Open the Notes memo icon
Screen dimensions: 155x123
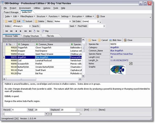[131, 64]
